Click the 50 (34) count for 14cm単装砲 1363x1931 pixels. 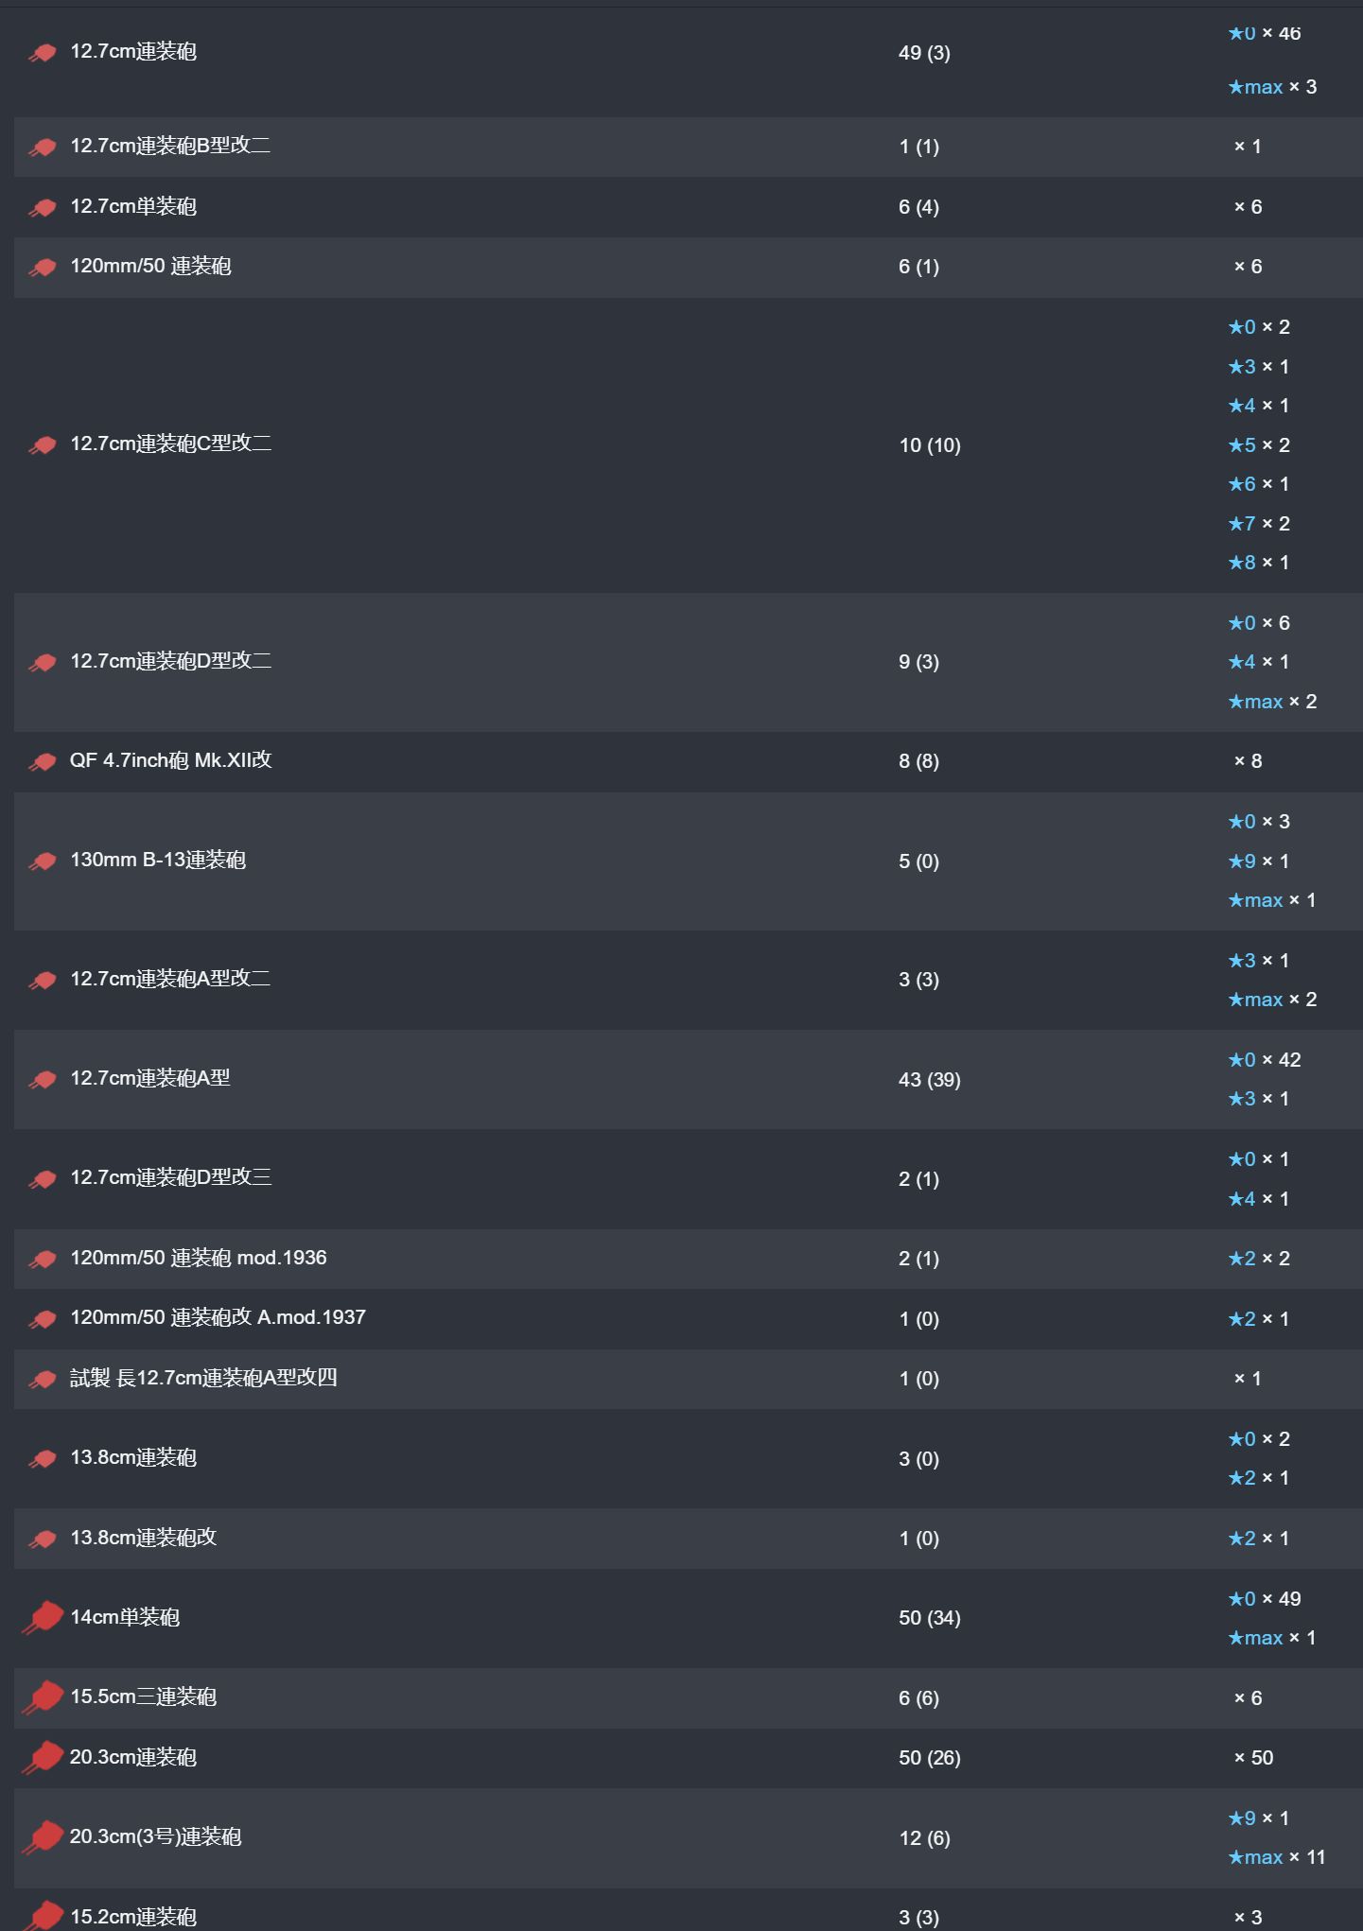click(x=929, y=1618)
